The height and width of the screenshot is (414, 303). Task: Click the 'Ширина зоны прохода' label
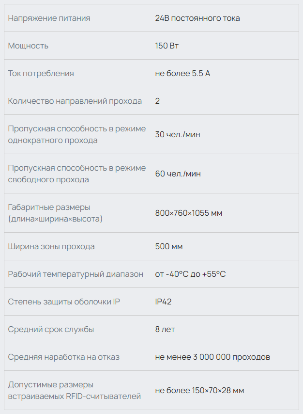coord(51,247)
